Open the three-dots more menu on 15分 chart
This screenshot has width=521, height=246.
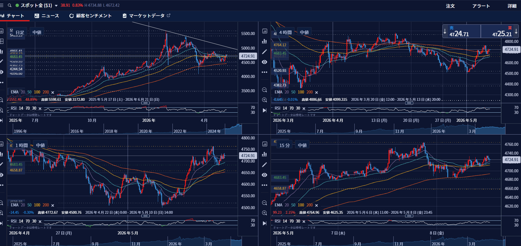(x=264, y=185)
